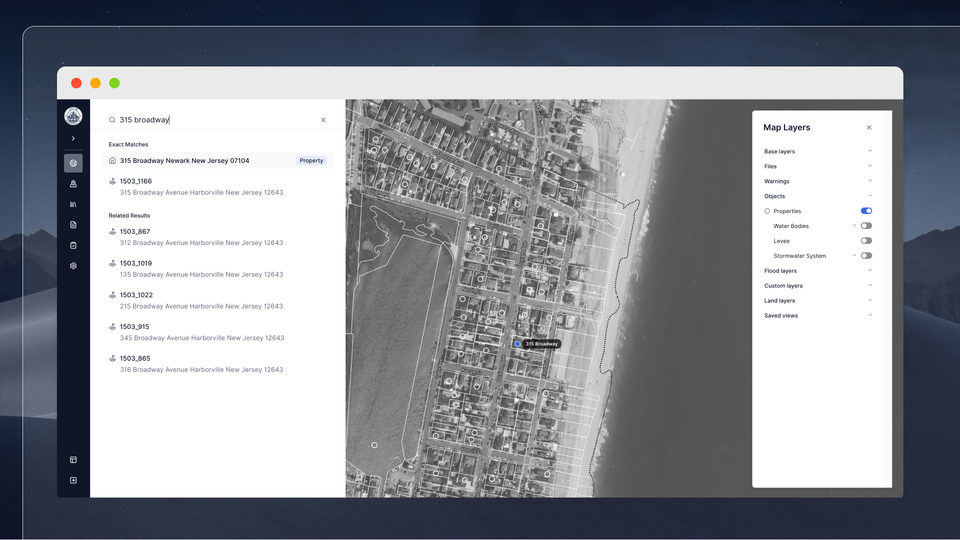Expand the sidebar with the chevron arrow
Viewport: 960px width, 540px height.
(73, 138)
